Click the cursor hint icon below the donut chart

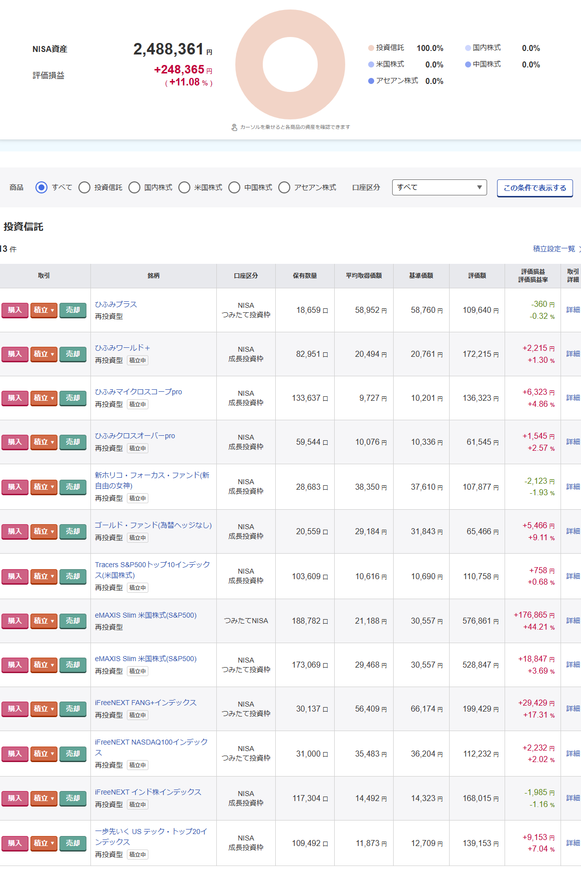coord(234,127)
